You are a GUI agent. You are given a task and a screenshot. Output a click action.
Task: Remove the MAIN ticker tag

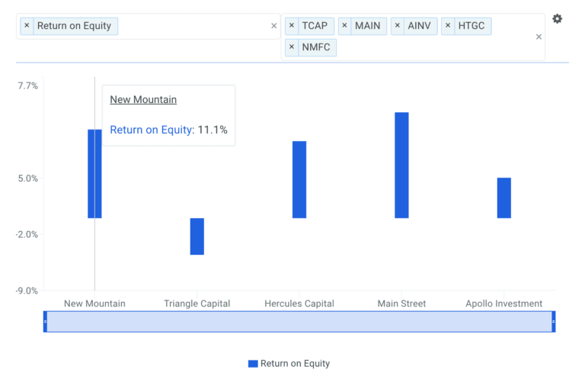point(344,26)
